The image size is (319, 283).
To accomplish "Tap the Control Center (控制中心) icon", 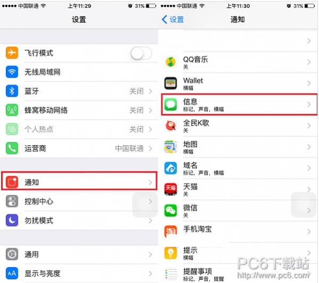I will click(x=12, y=201).
